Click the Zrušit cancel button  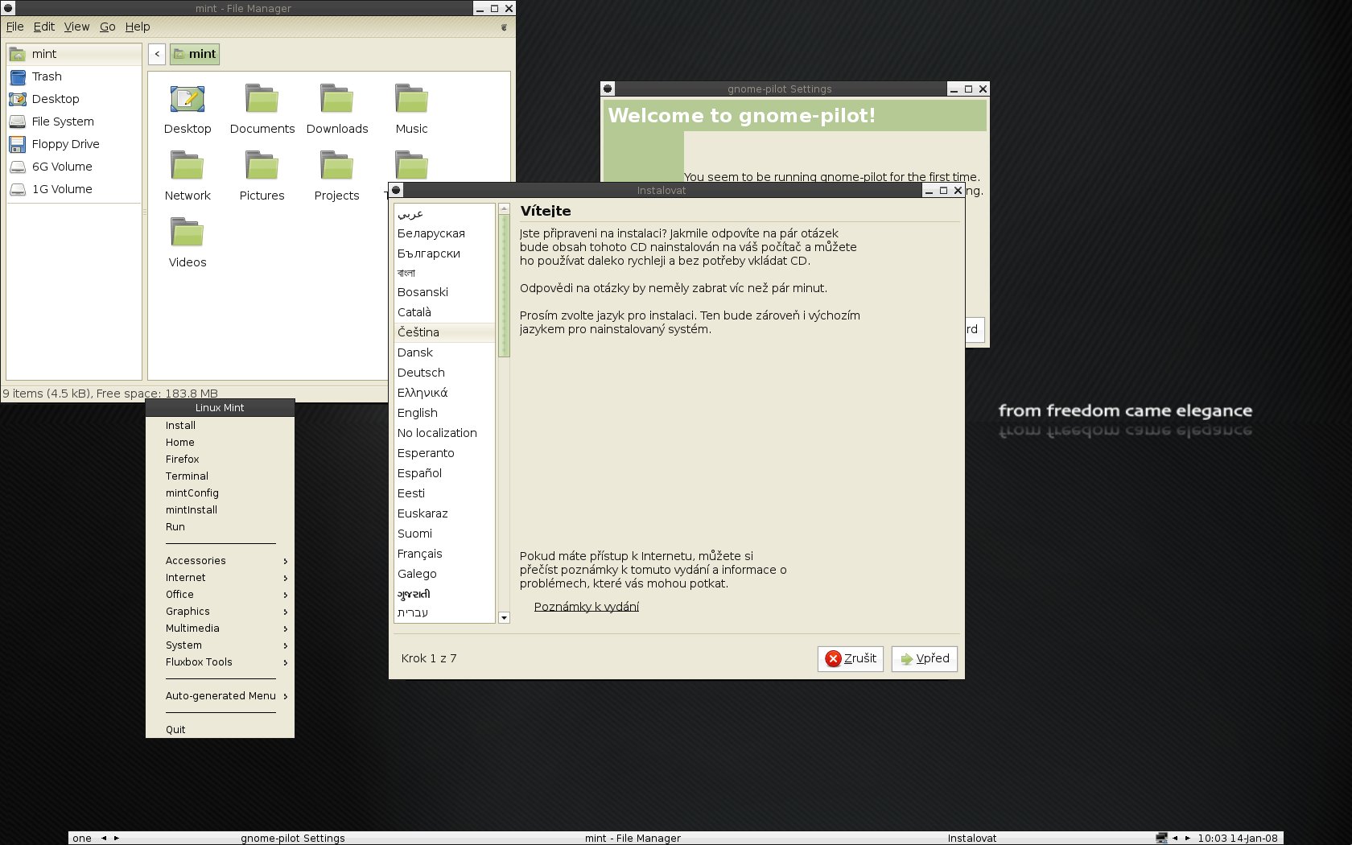click(x=851, y=658)
